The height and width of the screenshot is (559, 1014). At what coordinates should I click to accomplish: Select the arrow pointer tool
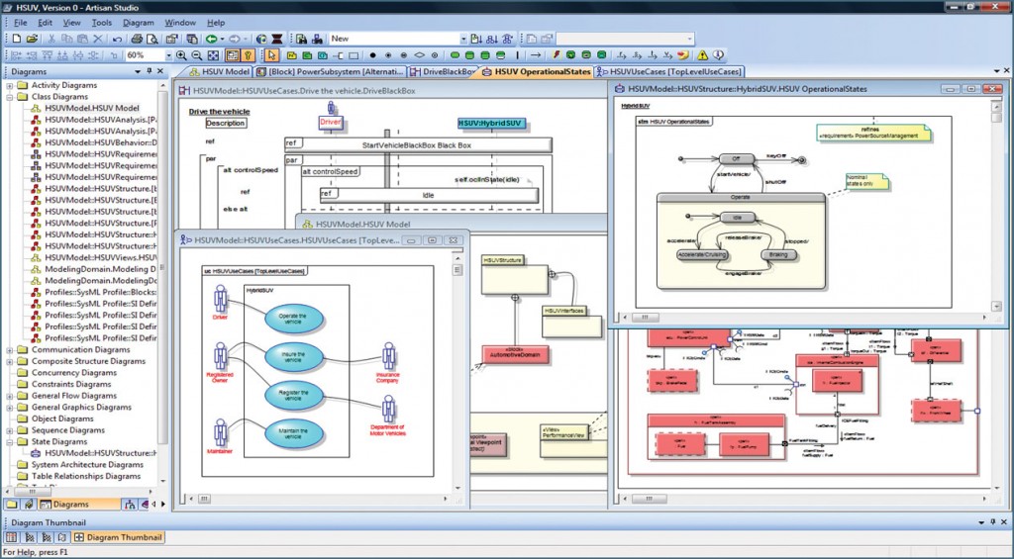pos(271,55)
